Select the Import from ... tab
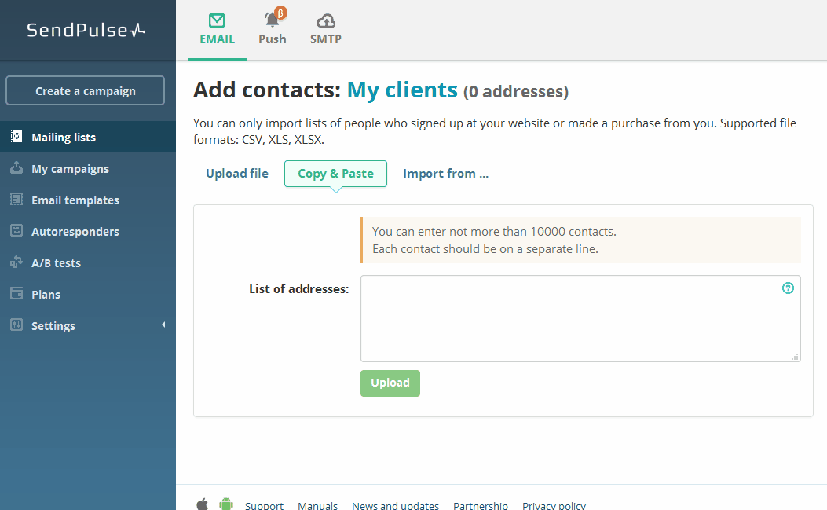This screenshot has height=510, width=827. [445, 174]
